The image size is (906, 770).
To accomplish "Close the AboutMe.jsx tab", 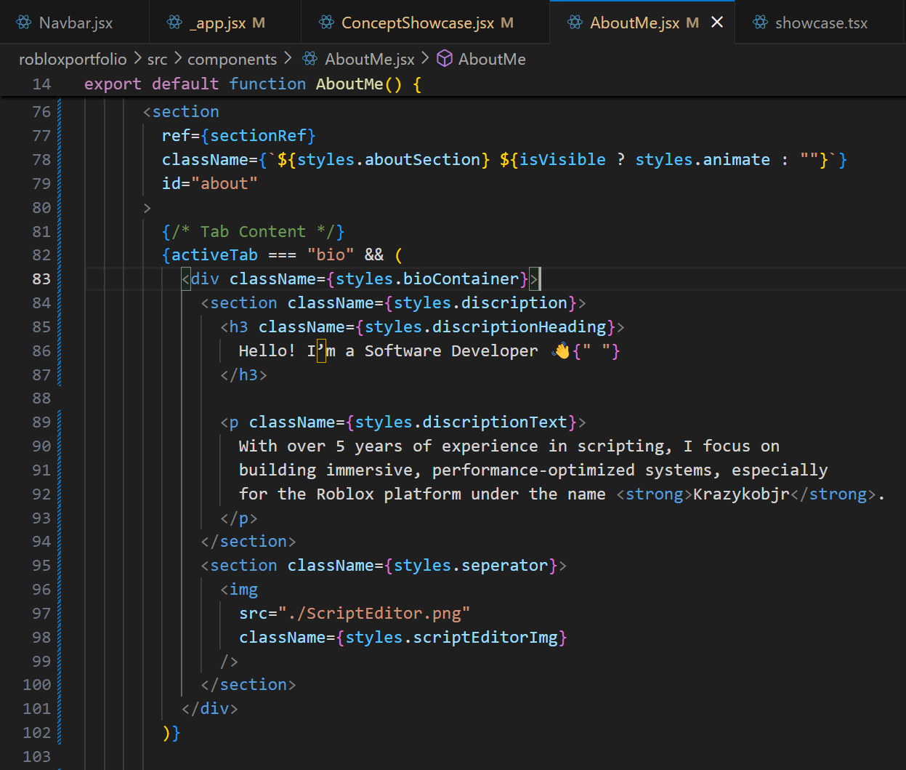I will point(717,23).
